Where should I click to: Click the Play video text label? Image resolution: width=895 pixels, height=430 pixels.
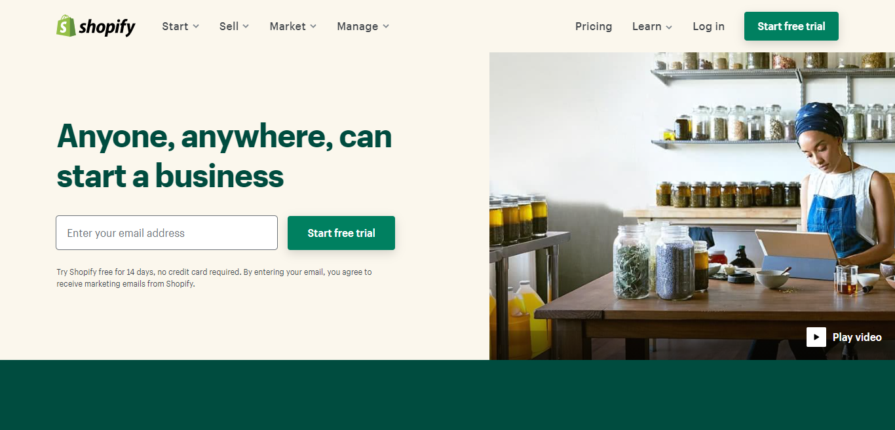[857, 337]
